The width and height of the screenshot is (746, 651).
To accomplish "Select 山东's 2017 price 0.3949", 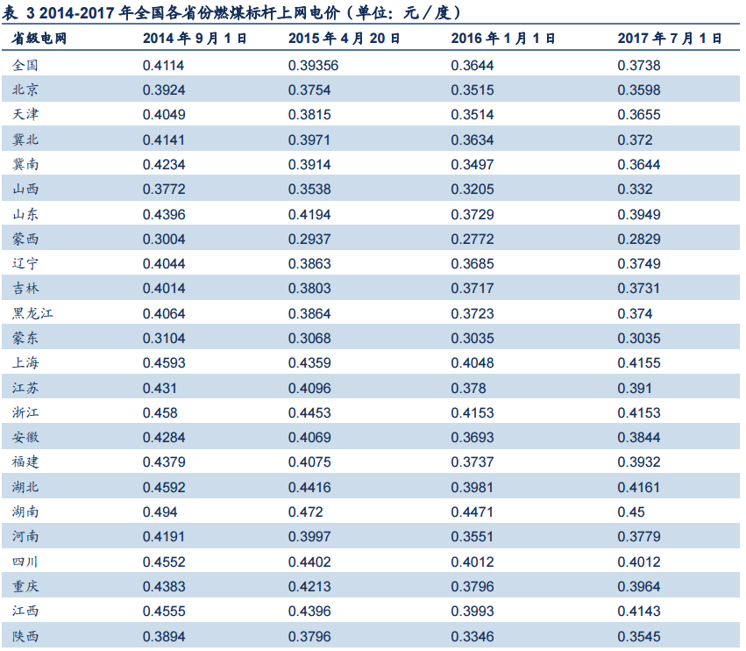I will [x=639, y=214].
